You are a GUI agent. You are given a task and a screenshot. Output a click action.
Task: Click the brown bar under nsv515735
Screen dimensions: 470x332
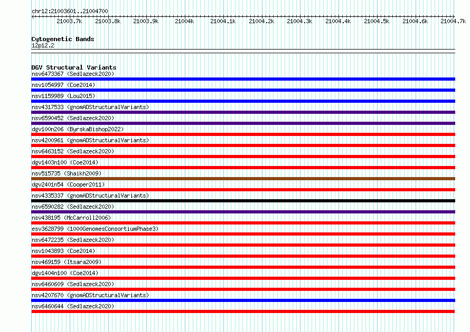[243, 179]
